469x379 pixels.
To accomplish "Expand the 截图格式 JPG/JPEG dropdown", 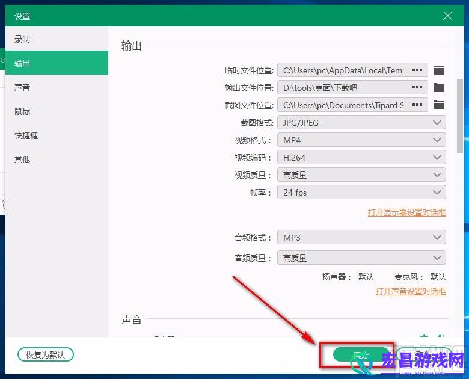I will [361, 123].
